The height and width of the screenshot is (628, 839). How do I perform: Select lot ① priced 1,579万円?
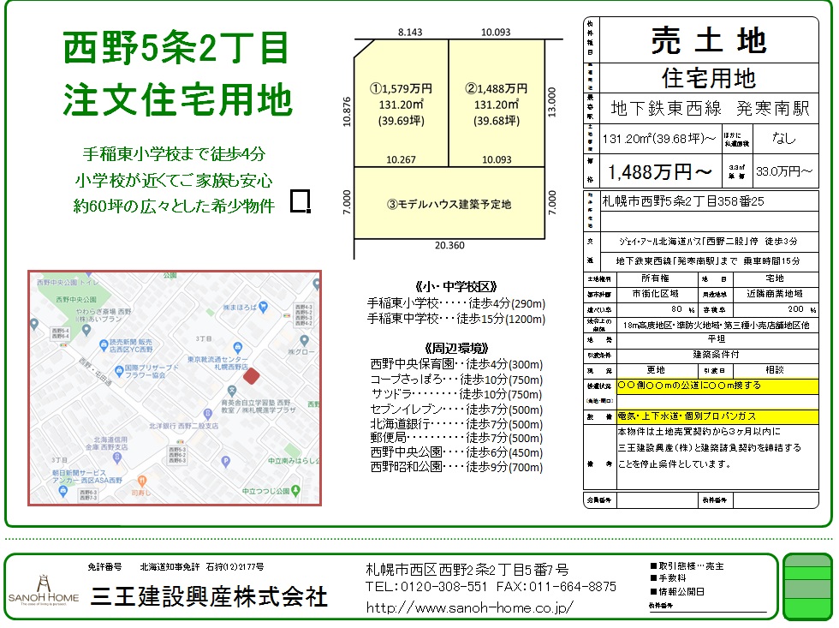click(x=401, y=105)
